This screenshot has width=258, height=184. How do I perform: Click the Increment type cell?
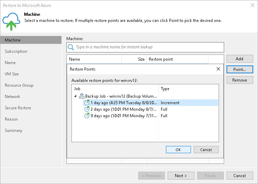tap(170, 103)
